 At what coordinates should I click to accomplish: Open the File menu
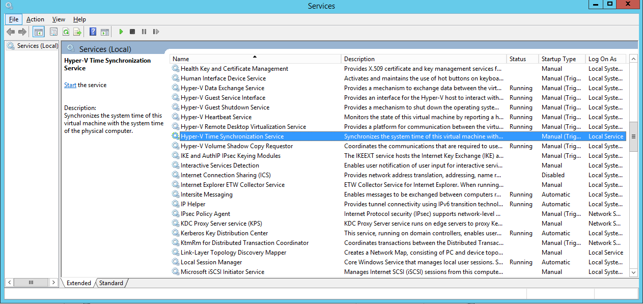(x=13, y=19)
